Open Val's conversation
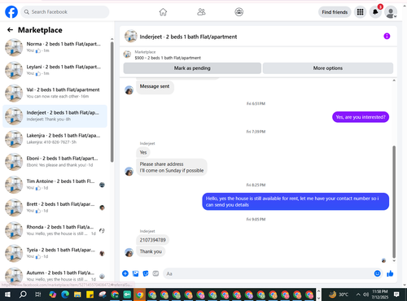The height and width of the screenshot is (301, 407). tap(55, 93)
